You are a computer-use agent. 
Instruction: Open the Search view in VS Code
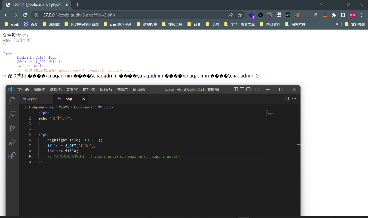12,114
